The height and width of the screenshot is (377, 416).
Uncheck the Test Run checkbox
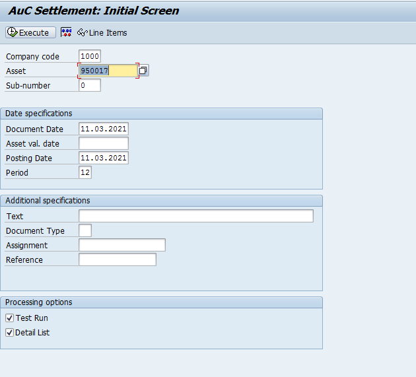click(9, 318)
